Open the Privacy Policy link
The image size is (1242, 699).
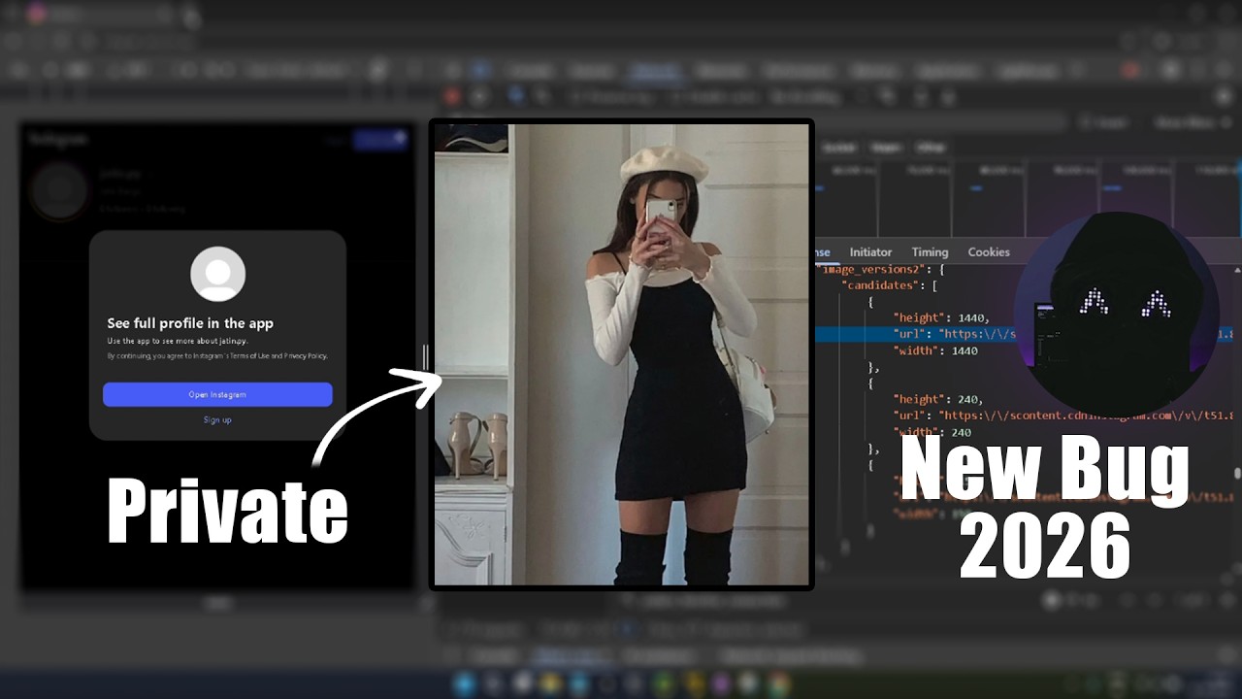coord(306,356)
